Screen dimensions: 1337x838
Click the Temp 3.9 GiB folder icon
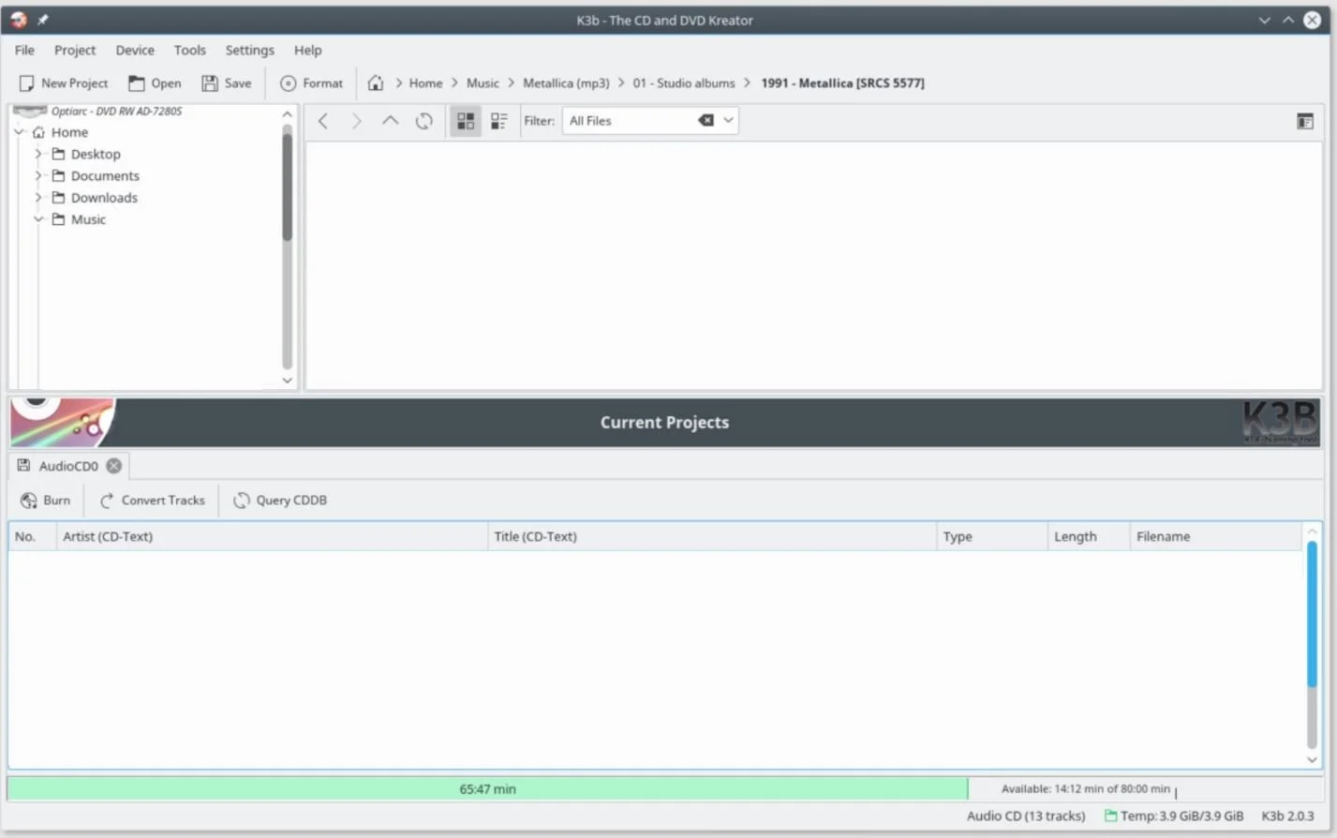[x=1110, y=816]
